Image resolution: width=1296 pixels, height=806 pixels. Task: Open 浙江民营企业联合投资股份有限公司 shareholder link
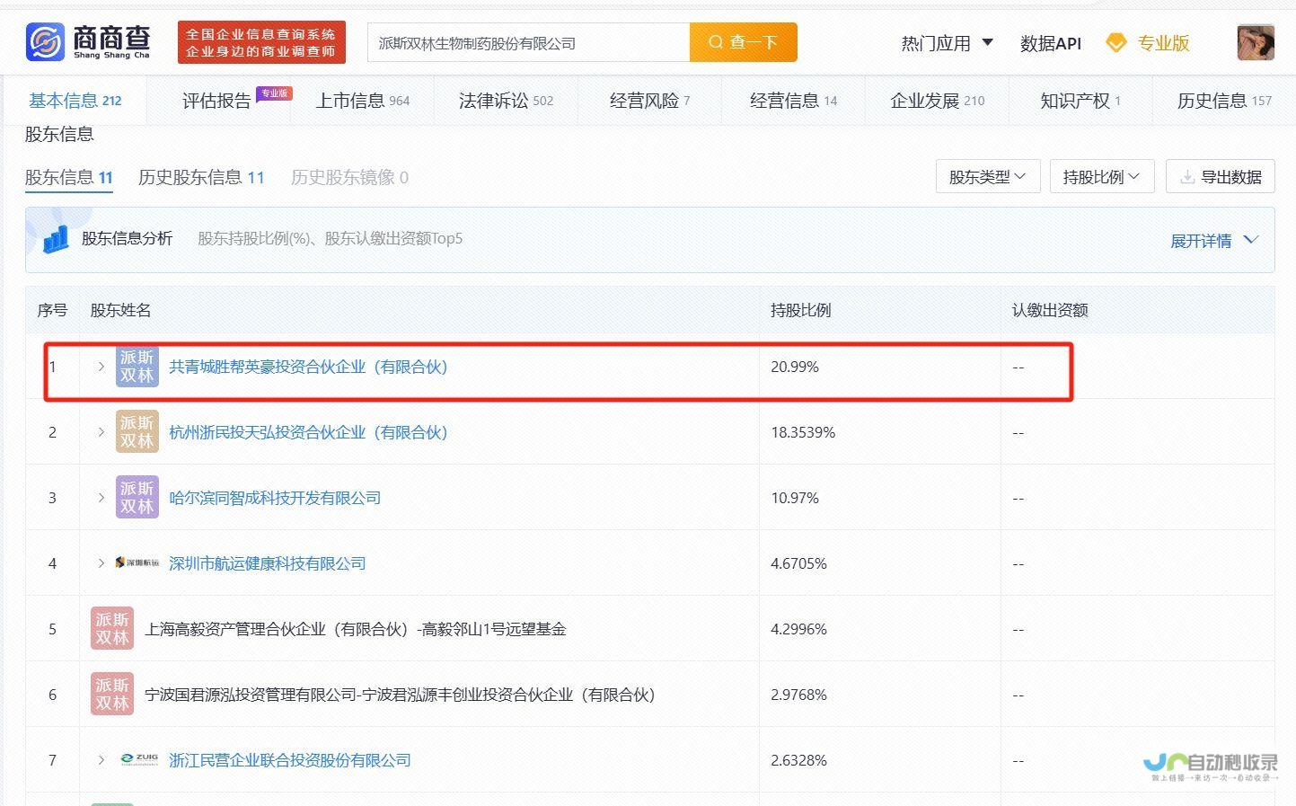coord(290,760)
